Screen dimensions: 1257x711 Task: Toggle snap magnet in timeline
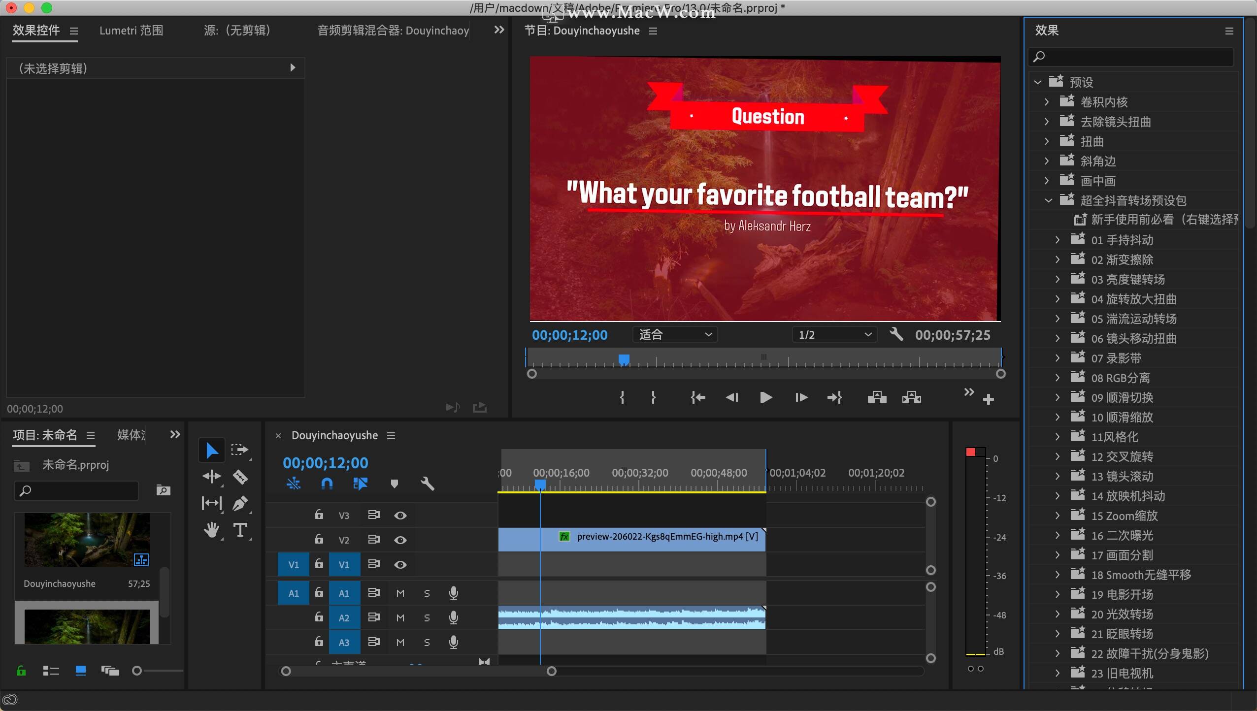327,484
